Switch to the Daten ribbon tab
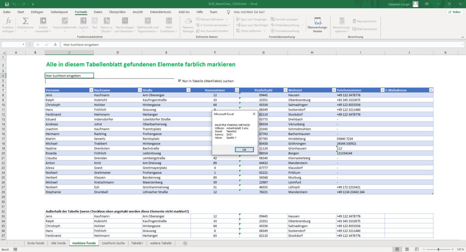This screenshot has width=466, height=252. pyautogui.click(x=98, y=12)
